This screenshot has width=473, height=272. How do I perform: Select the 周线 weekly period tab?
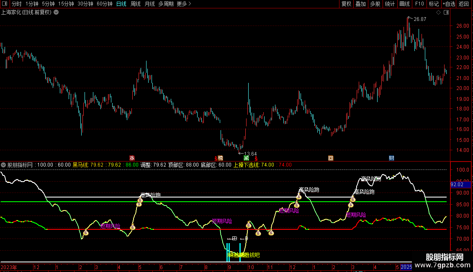136,4
